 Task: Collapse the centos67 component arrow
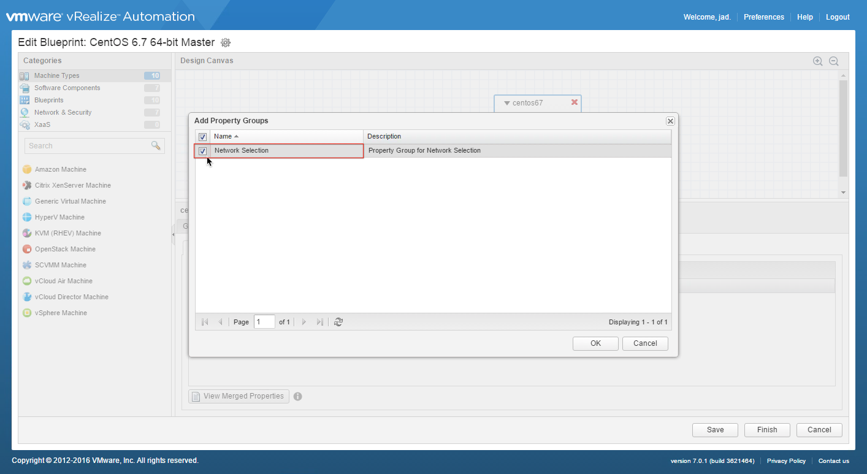(507, 103)
